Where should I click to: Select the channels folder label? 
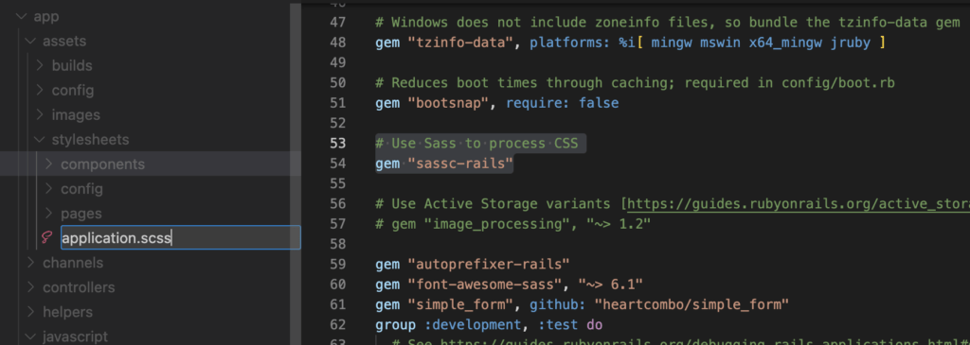[x=73, y=263]
